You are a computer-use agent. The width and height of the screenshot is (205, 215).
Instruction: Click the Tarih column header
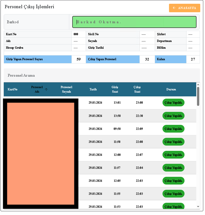coord(93,89)
